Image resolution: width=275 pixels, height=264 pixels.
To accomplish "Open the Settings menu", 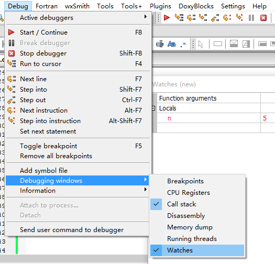I will [233, 6].
